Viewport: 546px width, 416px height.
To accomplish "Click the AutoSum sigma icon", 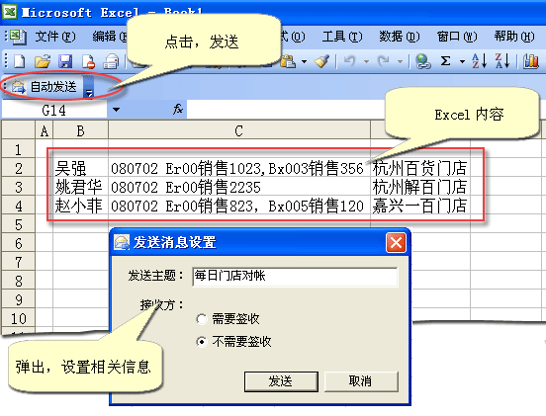I will [445, 61].
